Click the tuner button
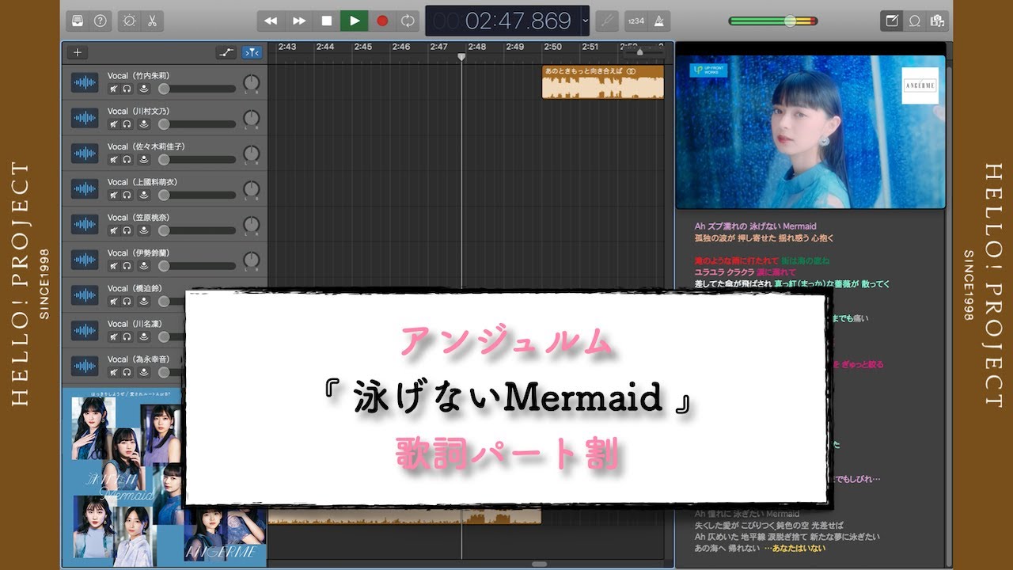This screenshot has width=1013, height=570. (x=607, y=21)
